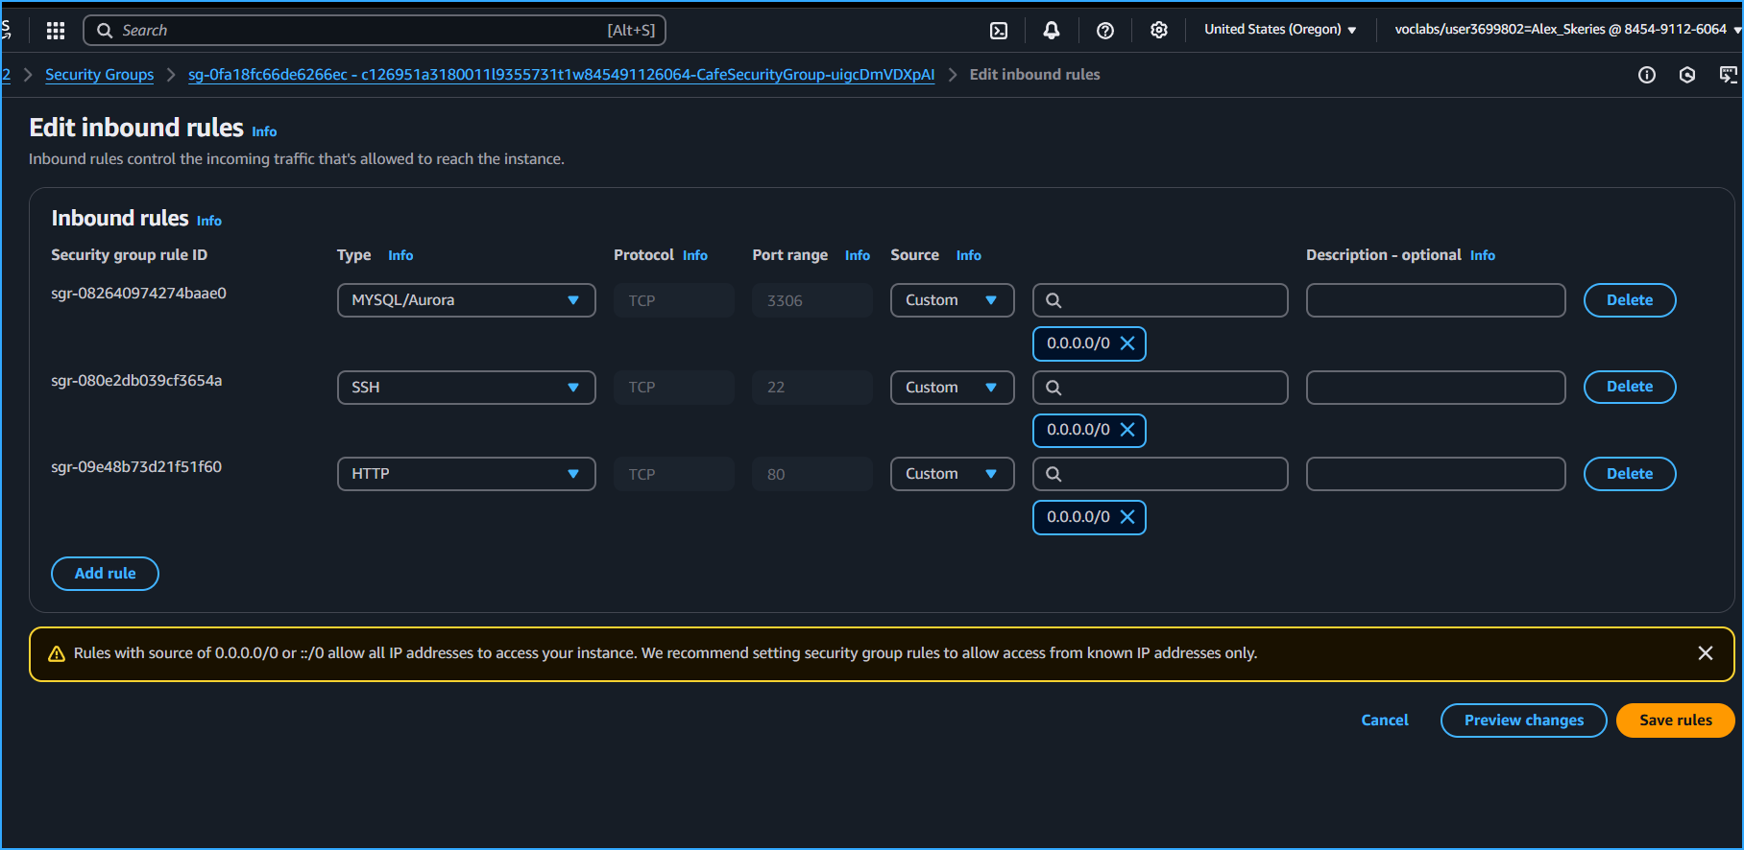Remove 0.0.0.0/0 from the MYSQL/Aurora rule
Image resolution: width=1744 pixels, height=850 pixels.
(1127, 343)
